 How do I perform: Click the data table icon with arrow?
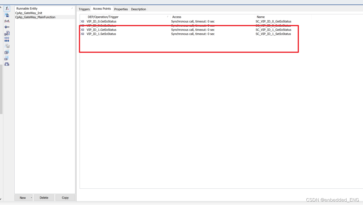[6, 58]
